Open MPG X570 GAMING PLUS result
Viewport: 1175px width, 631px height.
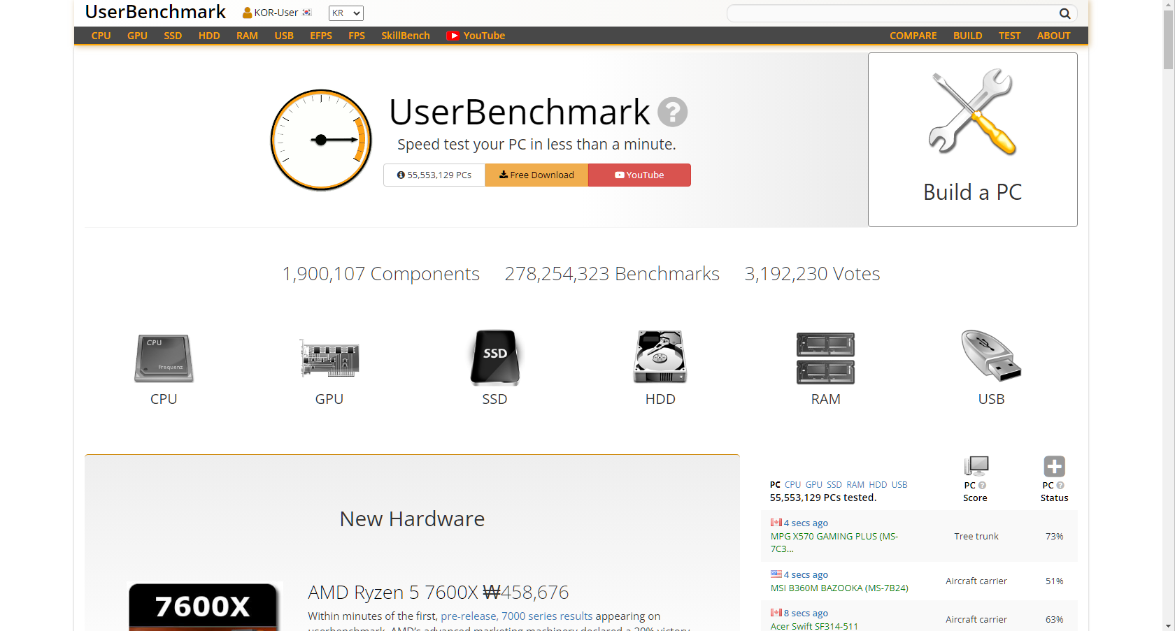tap(834, 542)
